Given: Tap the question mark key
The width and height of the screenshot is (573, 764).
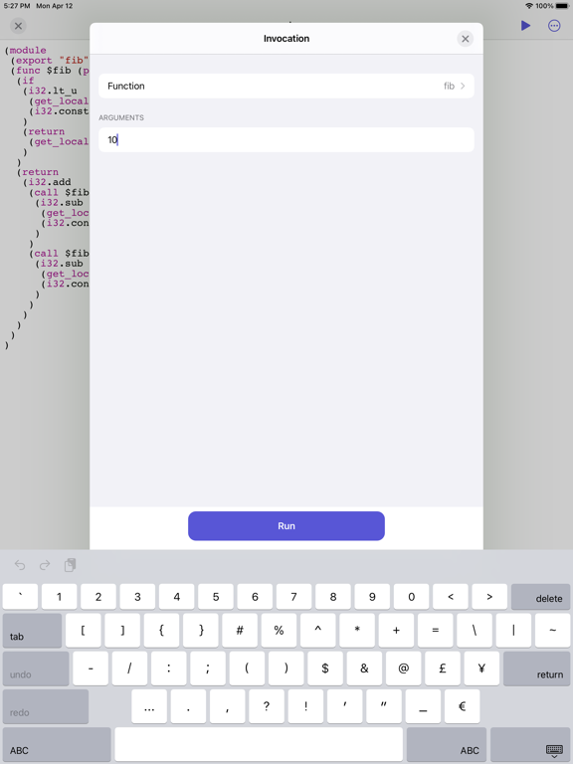Looking at the screenshot, I should (x=267, y=706).
